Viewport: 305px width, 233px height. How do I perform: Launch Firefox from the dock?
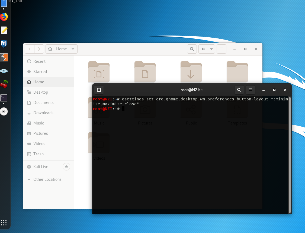[x=4, y=17]
